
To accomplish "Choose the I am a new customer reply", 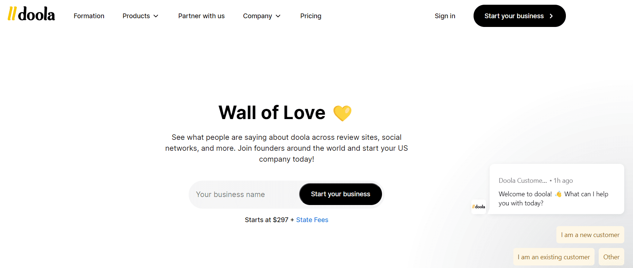I will (x=590, y=234).
